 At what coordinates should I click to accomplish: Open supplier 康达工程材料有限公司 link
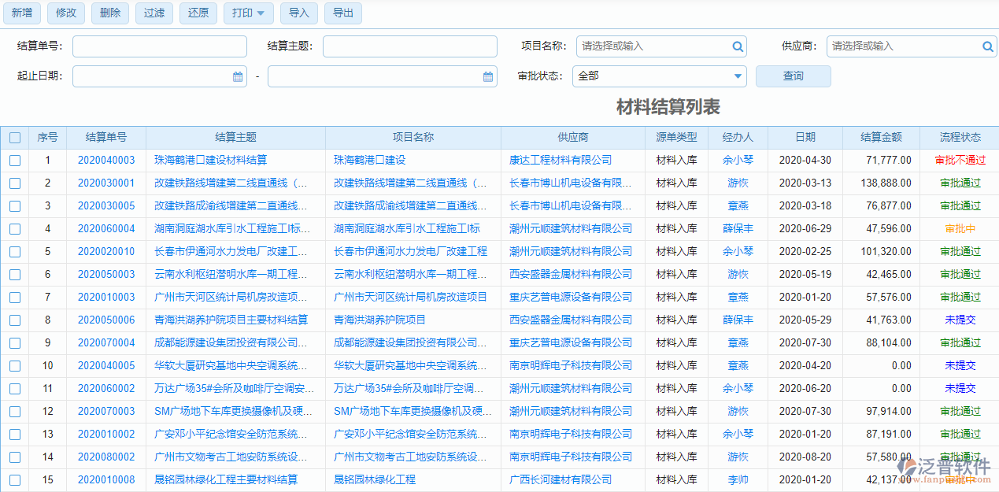coord(560,161)
